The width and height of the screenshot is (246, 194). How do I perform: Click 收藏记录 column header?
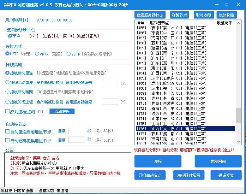click(x=225, y=23)
